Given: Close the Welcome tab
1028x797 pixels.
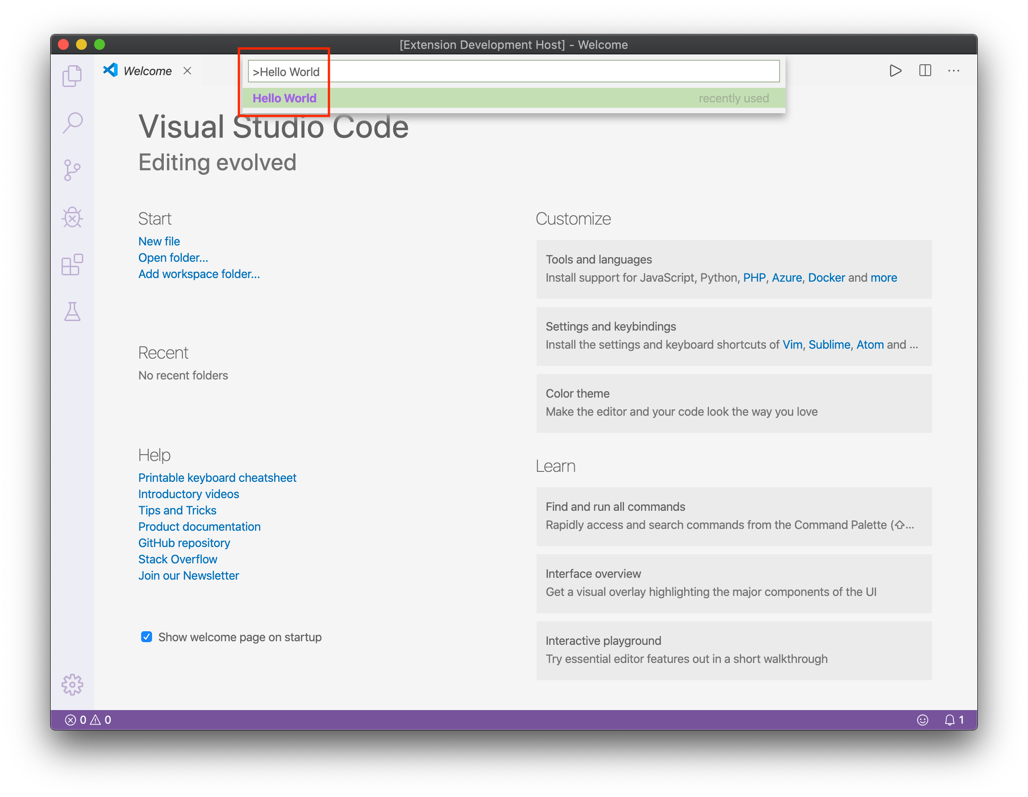Looking at the screenshot, I should [187, 71].
